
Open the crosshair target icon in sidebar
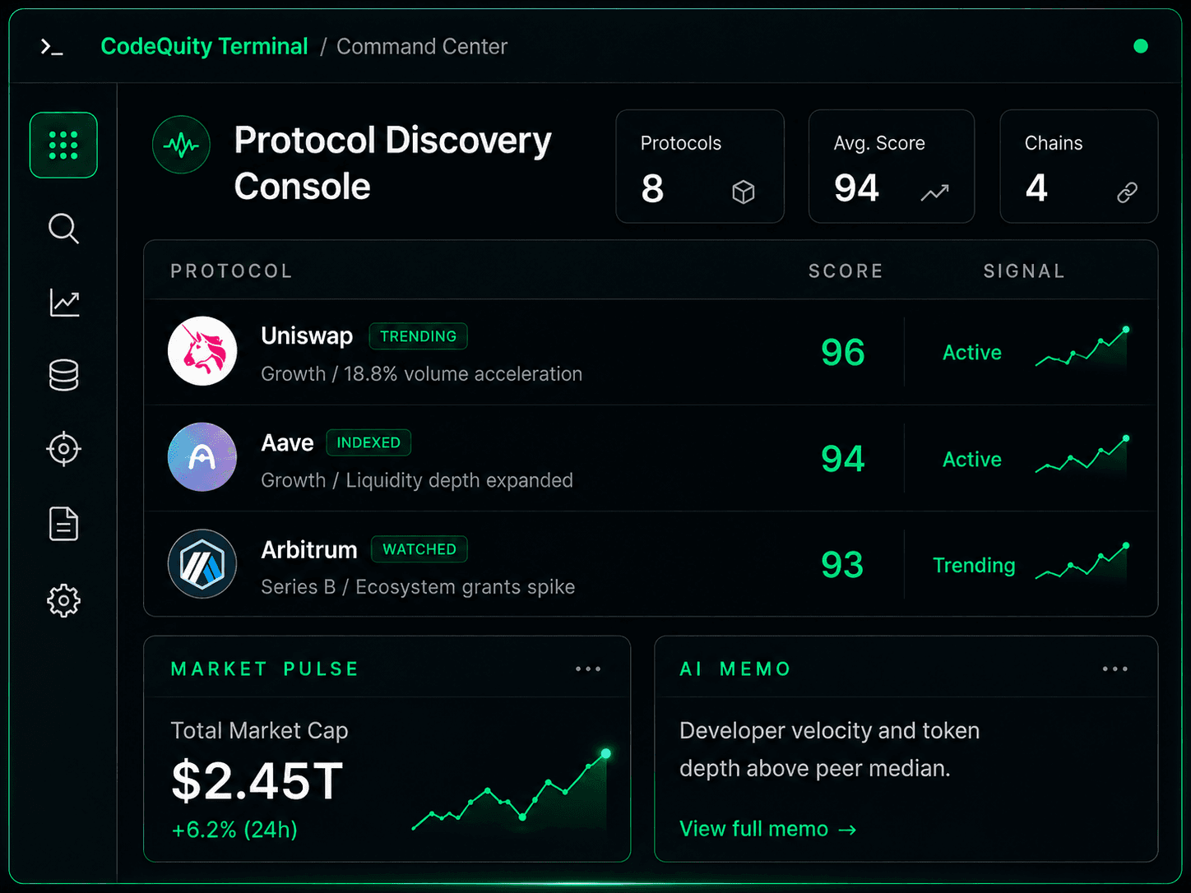[63, 449]
